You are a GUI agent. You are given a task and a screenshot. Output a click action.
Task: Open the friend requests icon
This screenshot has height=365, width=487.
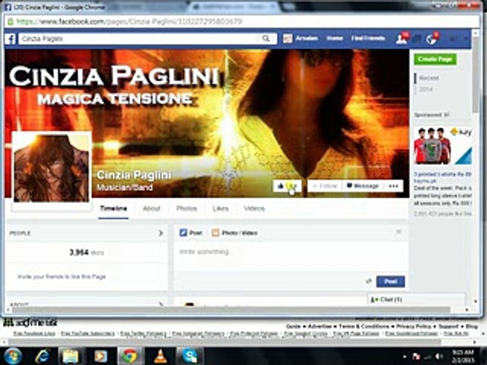click(x=401, y=39)
